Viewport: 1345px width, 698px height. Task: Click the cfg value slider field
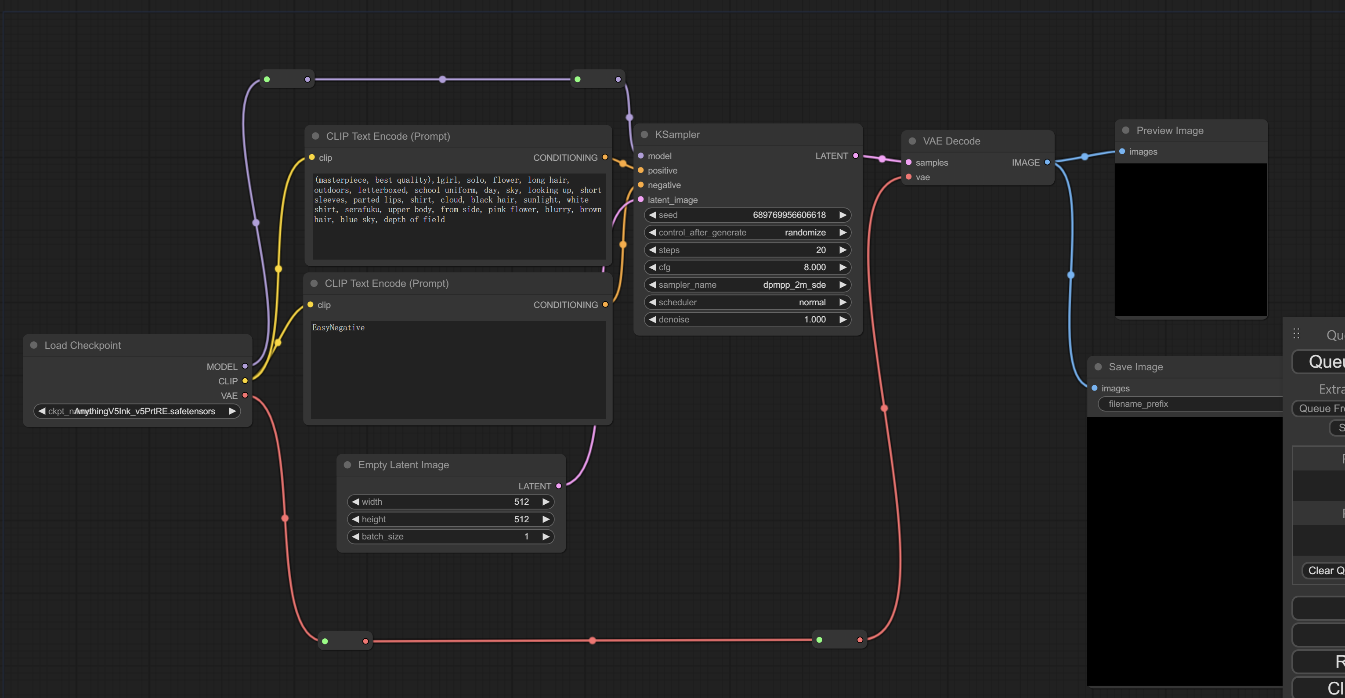click(748, 268)
